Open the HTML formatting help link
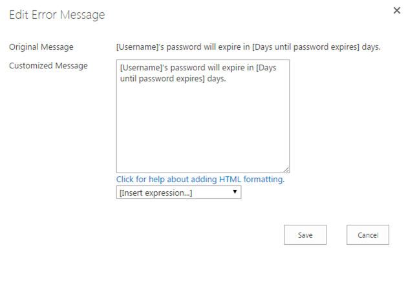Viewport: 406px width, 281px height. 200,179
